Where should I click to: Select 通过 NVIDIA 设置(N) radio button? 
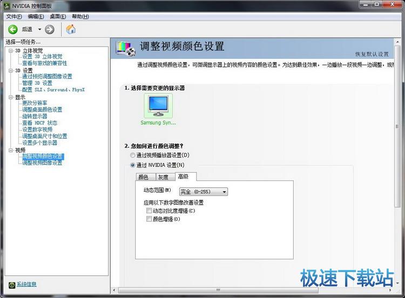(132, 165)
